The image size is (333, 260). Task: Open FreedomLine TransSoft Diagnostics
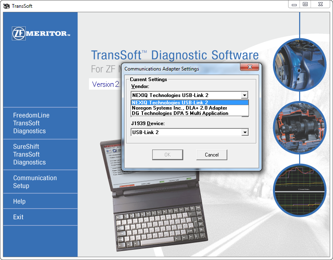coord(31,123)
